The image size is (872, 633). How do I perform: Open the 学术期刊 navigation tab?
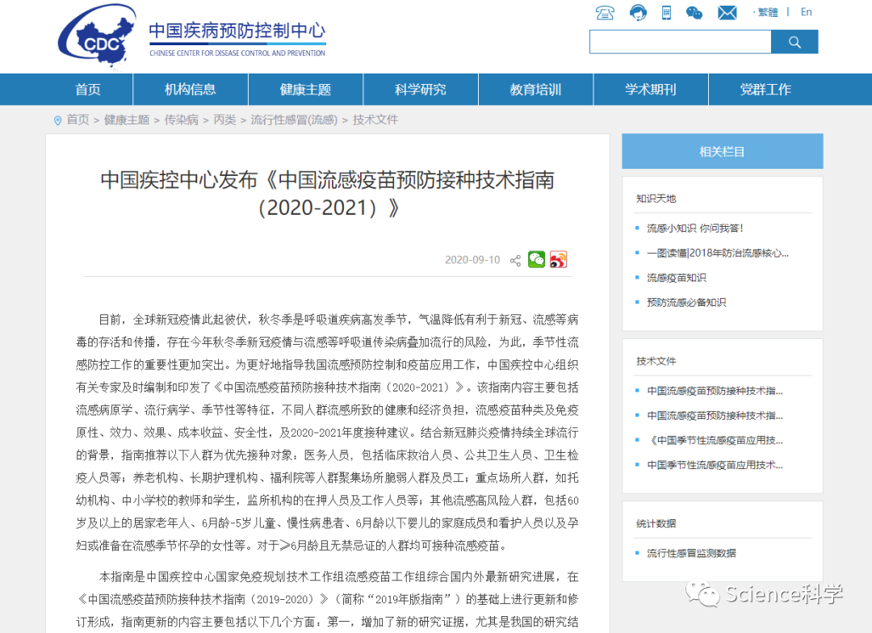651,90
